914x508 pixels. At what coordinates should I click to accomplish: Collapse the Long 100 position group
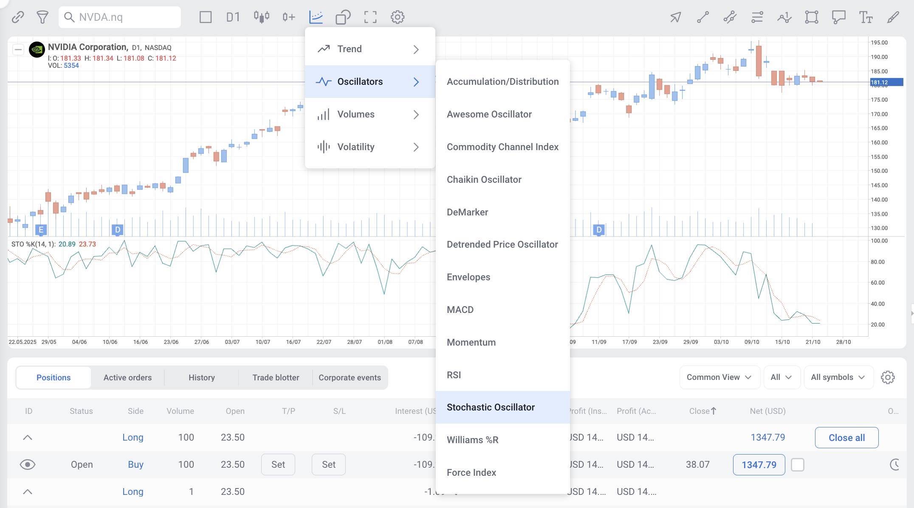(x=28, y=437)
